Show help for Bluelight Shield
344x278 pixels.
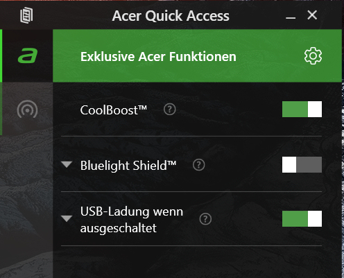(x=199, y=165)
